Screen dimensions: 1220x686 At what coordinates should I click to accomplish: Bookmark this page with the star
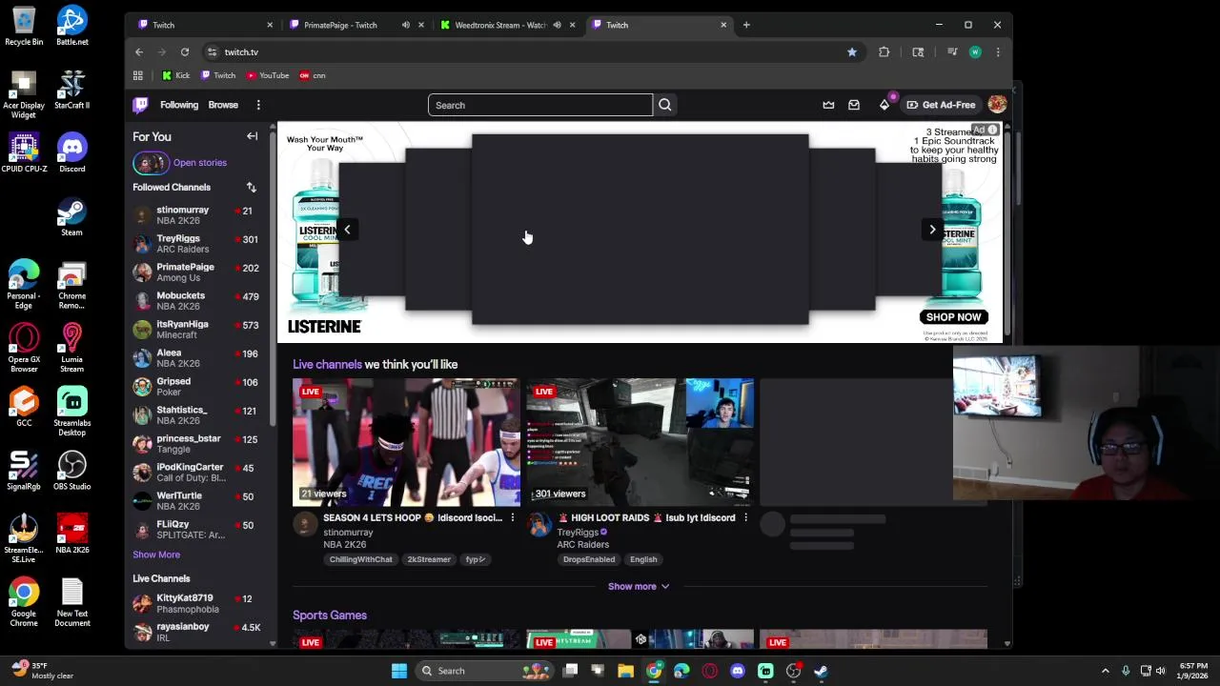click(852, 52)
